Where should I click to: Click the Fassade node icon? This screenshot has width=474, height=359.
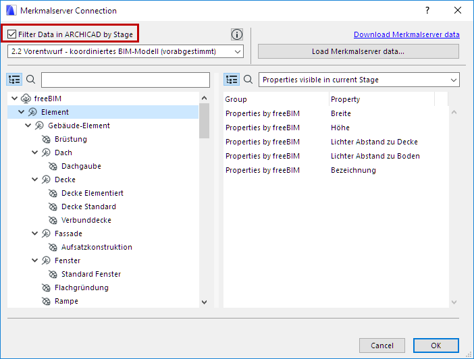click(x=46, y=233)
